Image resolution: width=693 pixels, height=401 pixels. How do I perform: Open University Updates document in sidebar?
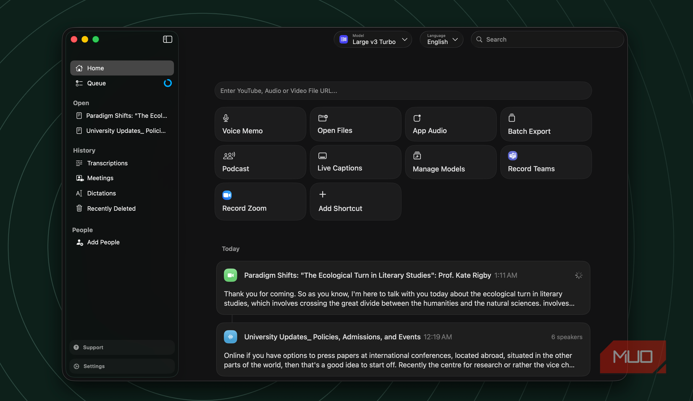tap(122, 131)
